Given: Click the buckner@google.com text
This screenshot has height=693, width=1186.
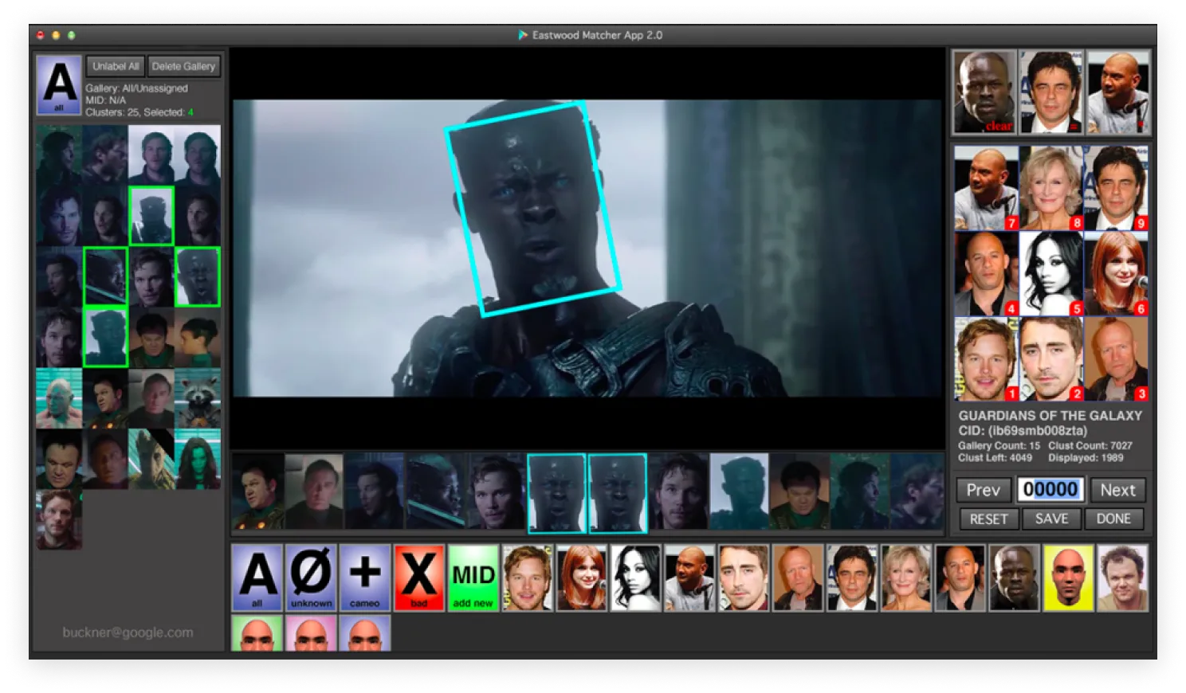Looking at the screenshot, I should 128,632.
